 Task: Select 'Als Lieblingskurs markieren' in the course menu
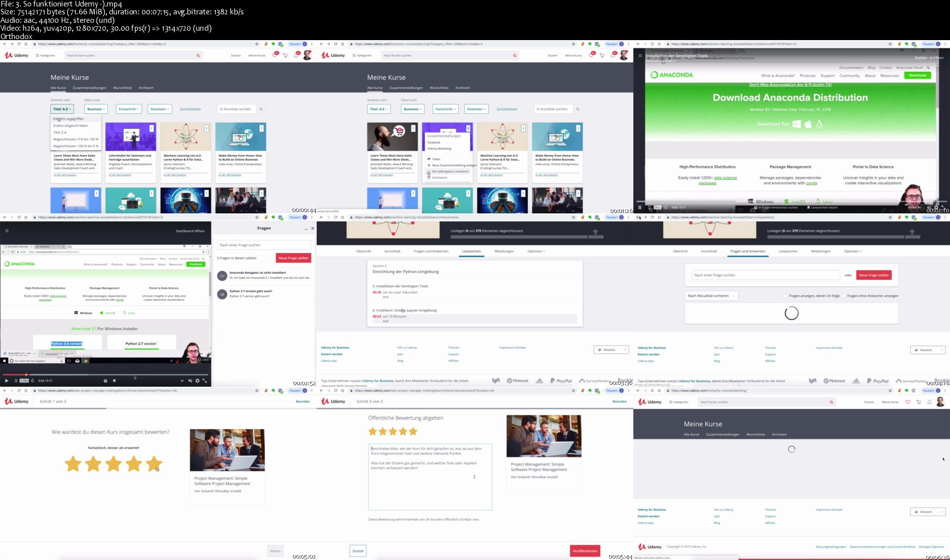pyautogui.click(x=448, y=171)
